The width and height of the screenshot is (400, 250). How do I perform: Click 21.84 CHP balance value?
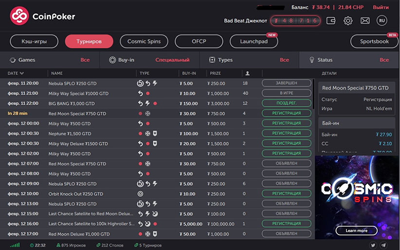(351, 7)
